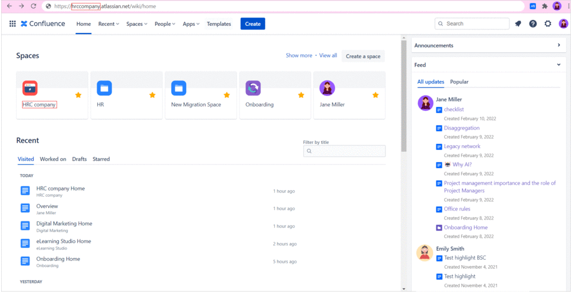Open the browser extensions puzzle icon
The height and width of the screenshot is (294, 572).
click(545, 6)
